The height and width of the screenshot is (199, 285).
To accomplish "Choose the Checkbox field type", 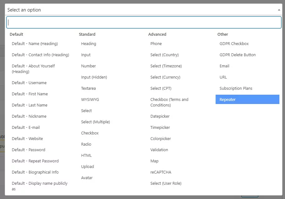I will [90, 133].
